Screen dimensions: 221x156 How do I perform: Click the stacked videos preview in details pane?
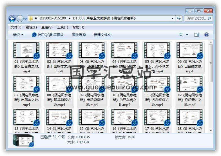coord(24,140)
